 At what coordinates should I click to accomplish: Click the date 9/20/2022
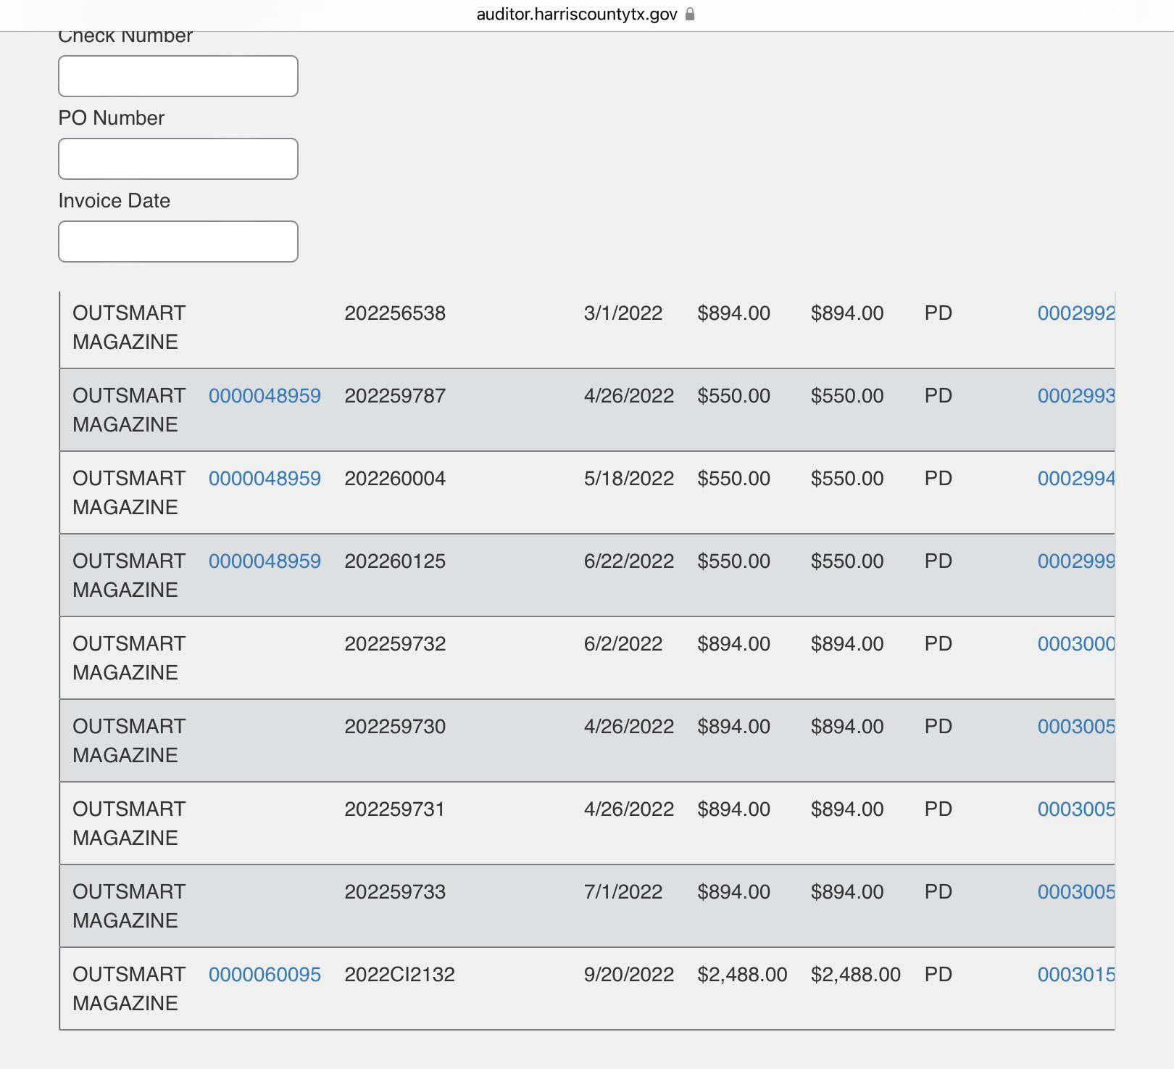[x=629, y=975]
